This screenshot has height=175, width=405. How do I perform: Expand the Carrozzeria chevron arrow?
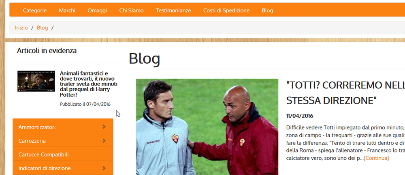tap(104, 141)
